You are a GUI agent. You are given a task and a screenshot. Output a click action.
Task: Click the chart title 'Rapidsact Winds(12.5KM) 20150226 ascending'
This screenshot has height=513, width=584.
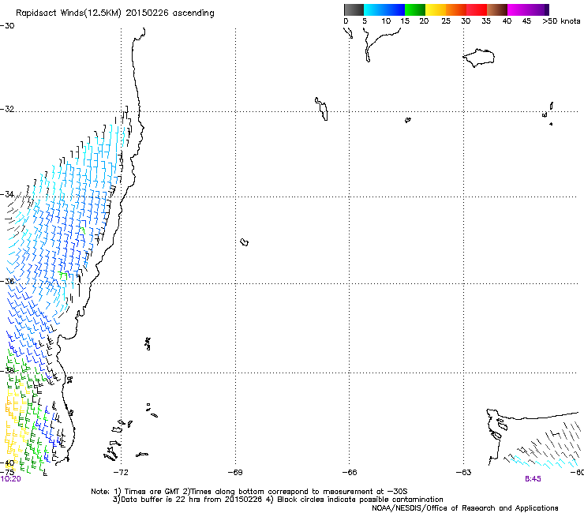(115, 13)
